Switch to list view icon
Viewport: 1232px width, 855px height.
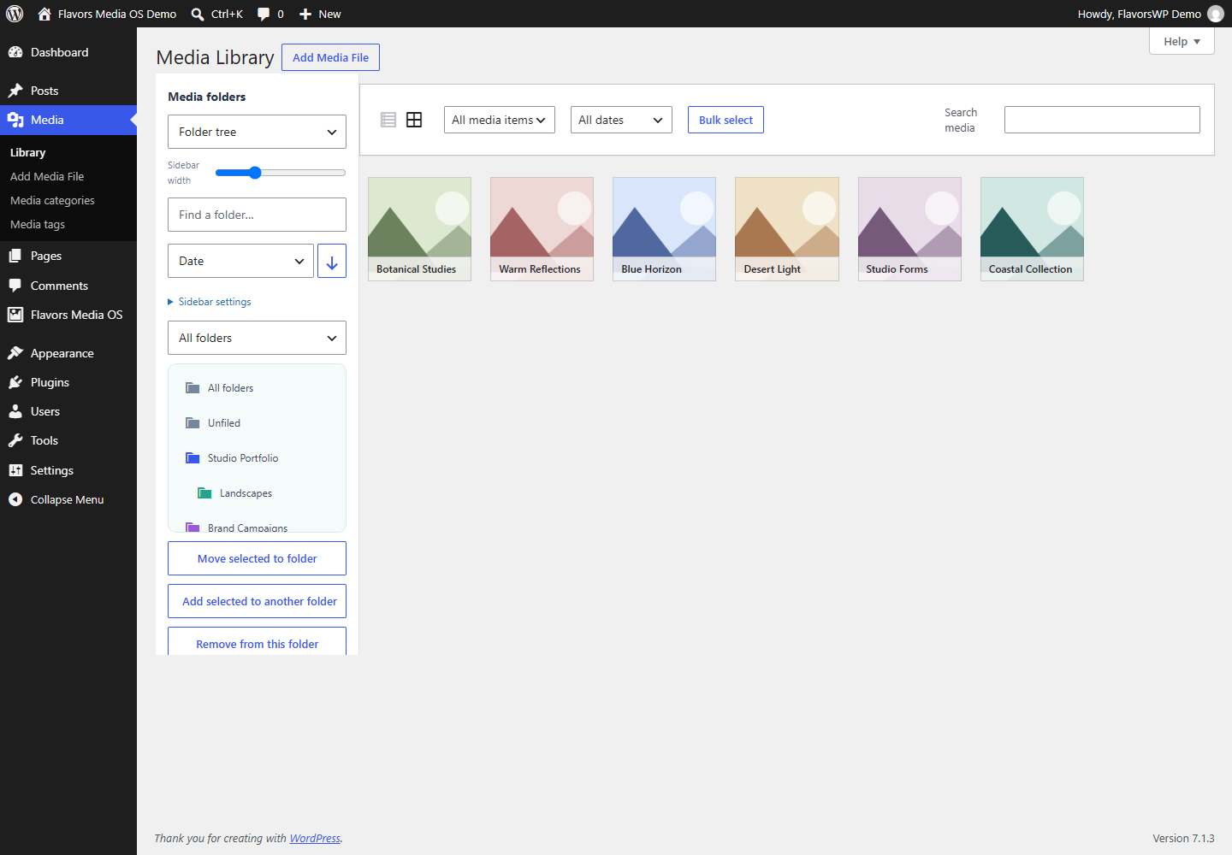[388, 120]
